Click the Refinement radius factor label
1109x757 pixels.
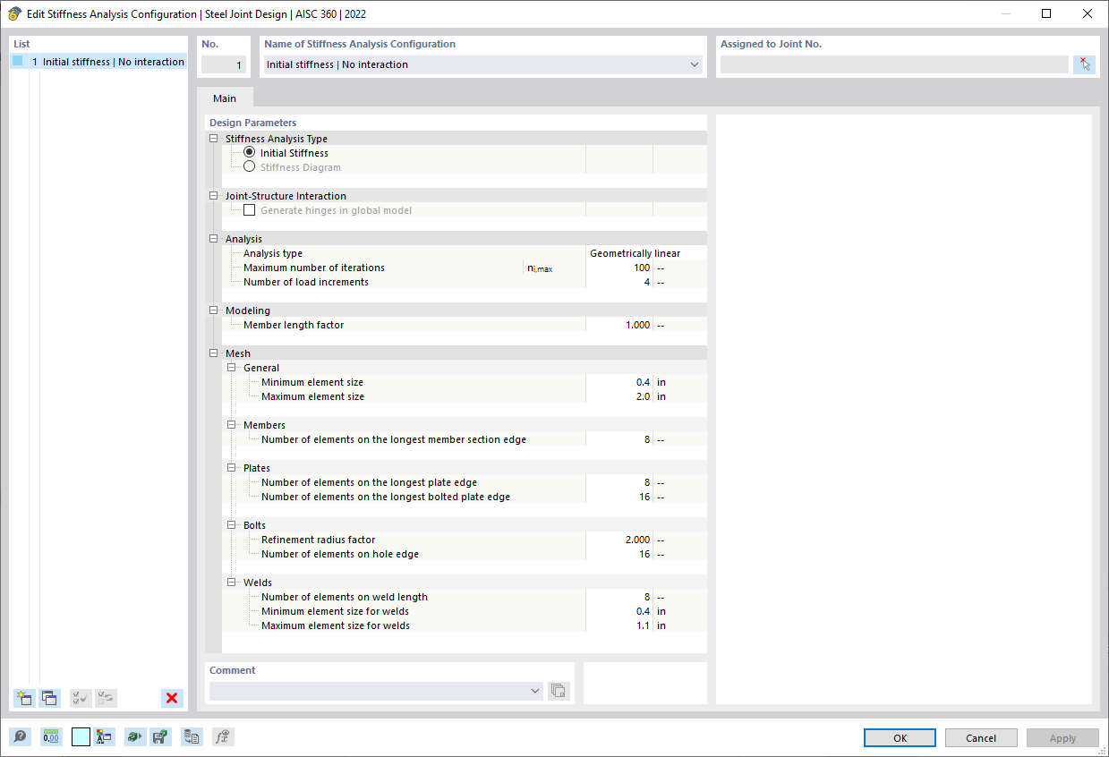(x=318, y=540)
